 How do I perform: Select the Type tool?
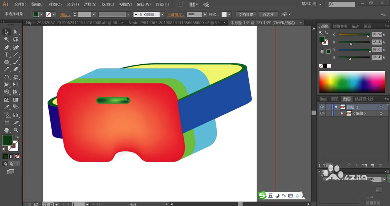(7, 55)
